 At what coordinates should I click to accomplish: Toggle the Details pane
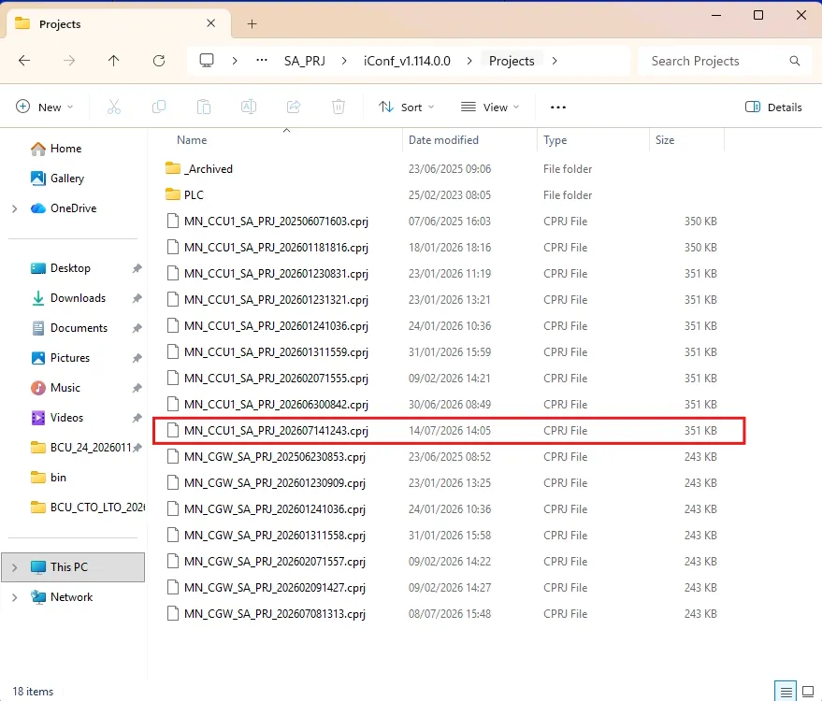coord(773,107)
